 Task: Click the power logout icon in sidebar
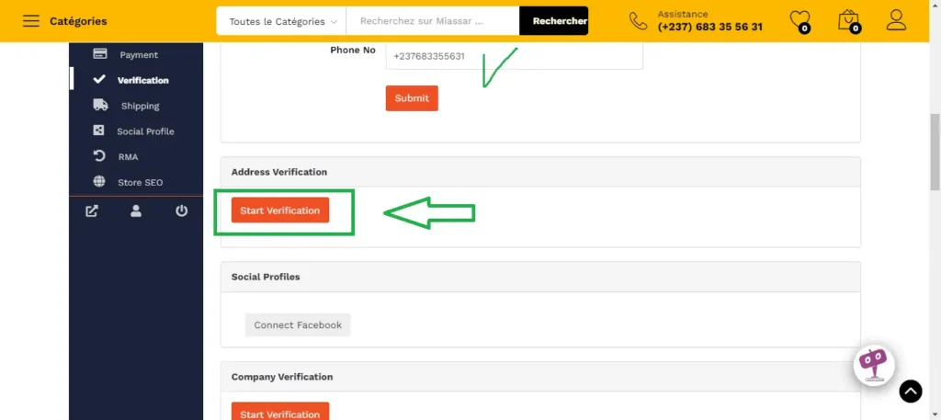click(181, 210)
